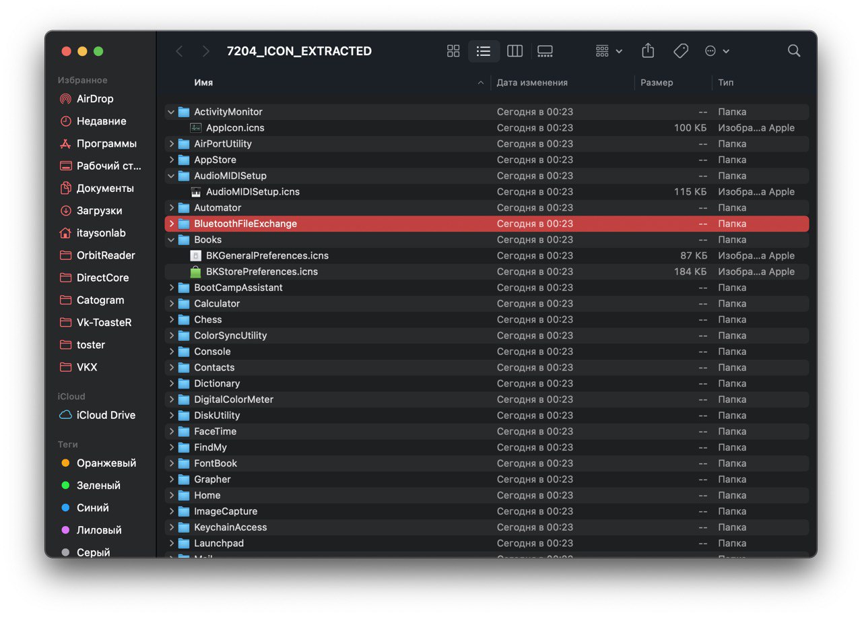
Task: Collapse the Books folder
Action: [x=171, y=240]
